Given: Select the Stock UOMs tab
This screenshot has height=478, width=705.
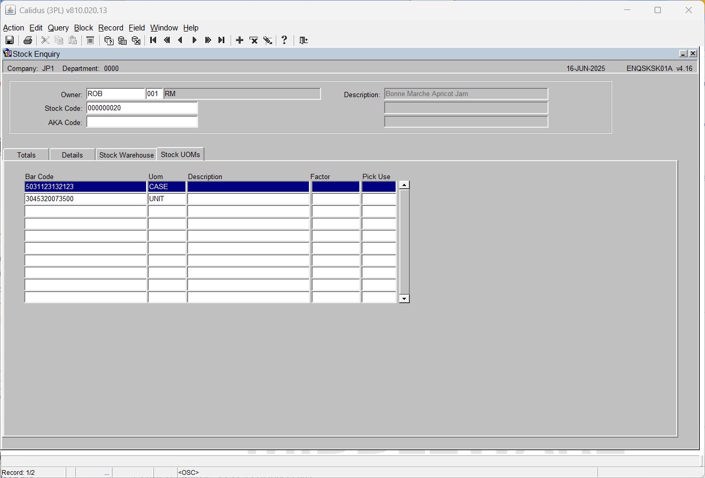Looking at the screenshot, I should click(x=180, y=154).
